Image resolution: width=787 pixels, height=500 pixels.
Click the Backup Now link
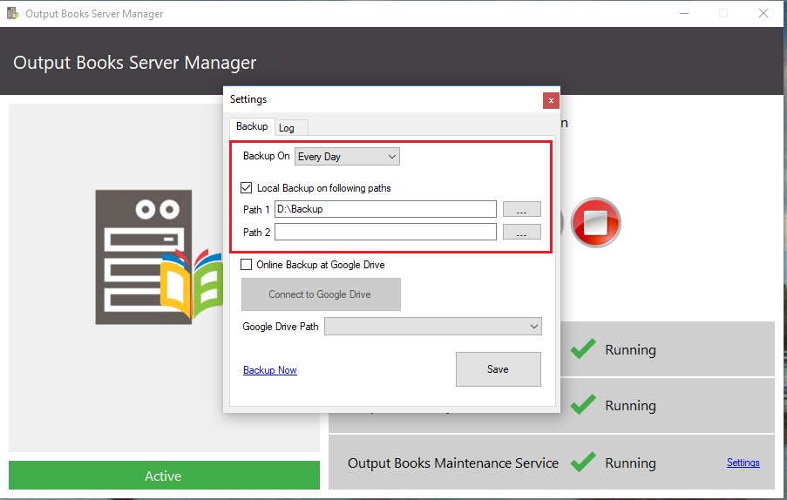pyautogui.click(x=270, y=370)
